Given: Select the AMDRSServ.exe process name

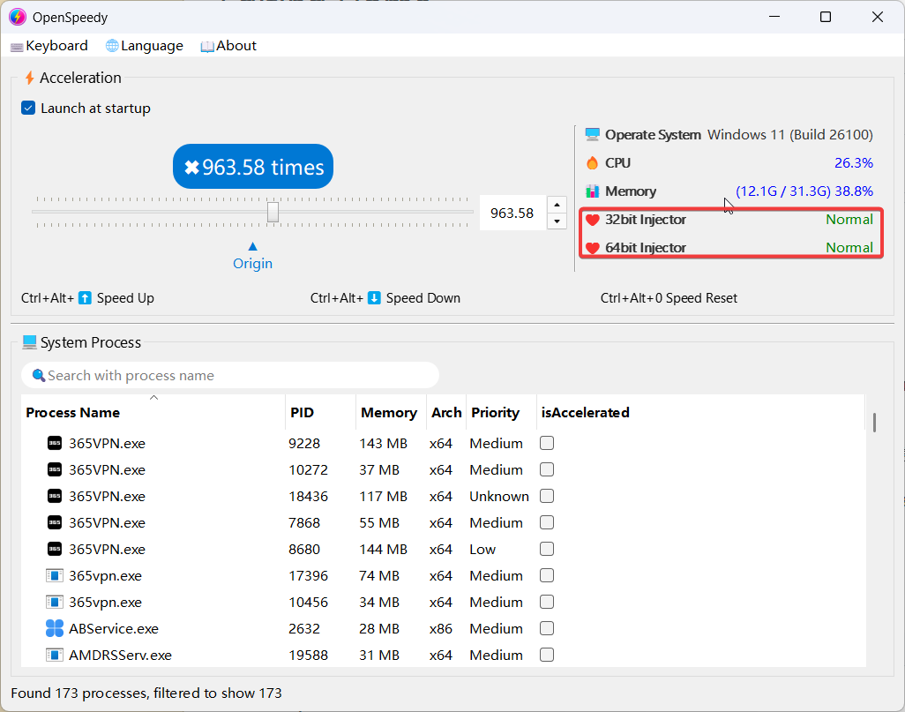Looking at the screenshot, I should [x=120, y=655].
